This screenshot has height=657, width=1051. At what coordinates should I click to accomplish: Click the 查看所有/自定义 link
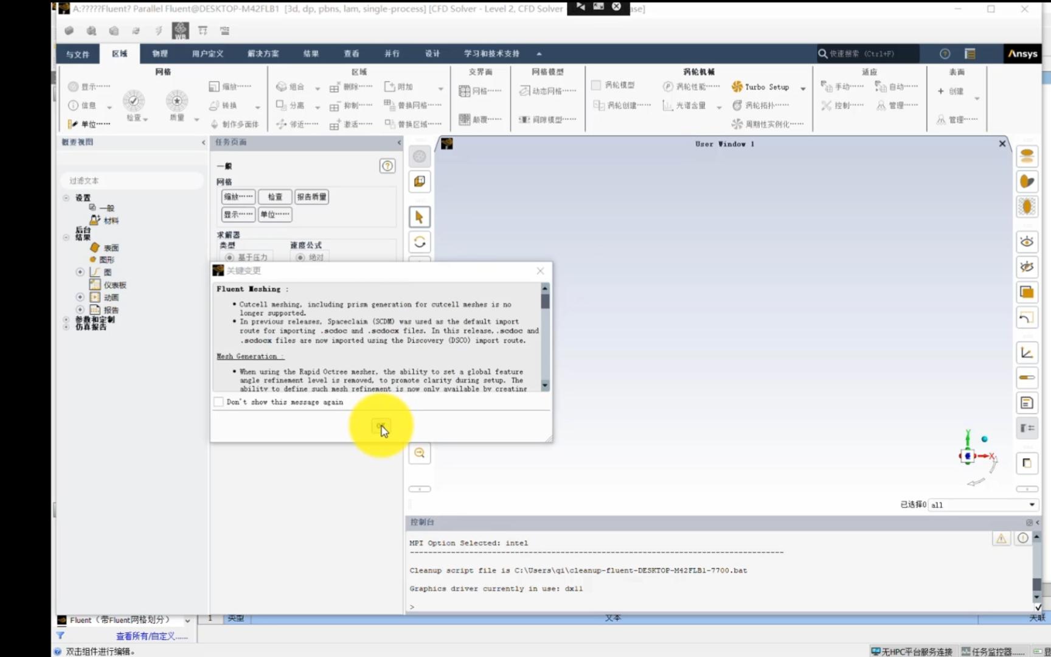pos(152,636)
